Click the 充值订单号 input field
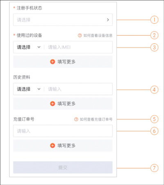This screenshot has width=164, height=185. [63, 131]
